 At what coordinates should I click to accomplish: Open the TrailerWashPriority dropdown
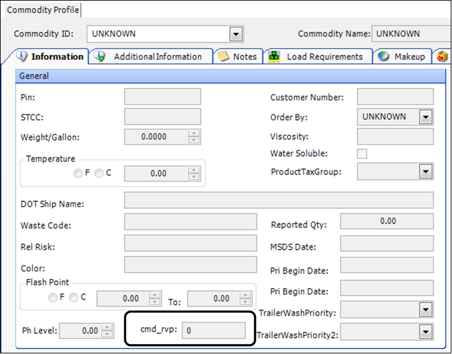pyautogui.click(x=426, y=310)
